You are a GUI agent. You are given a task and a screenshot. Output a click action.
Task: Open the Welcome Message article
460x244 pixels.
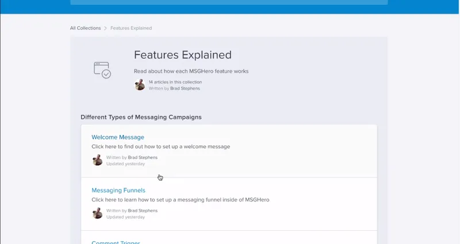click(x=118, y=137)
